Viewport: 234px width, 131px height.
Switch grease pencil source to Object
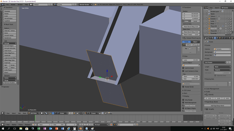(195, 42)
